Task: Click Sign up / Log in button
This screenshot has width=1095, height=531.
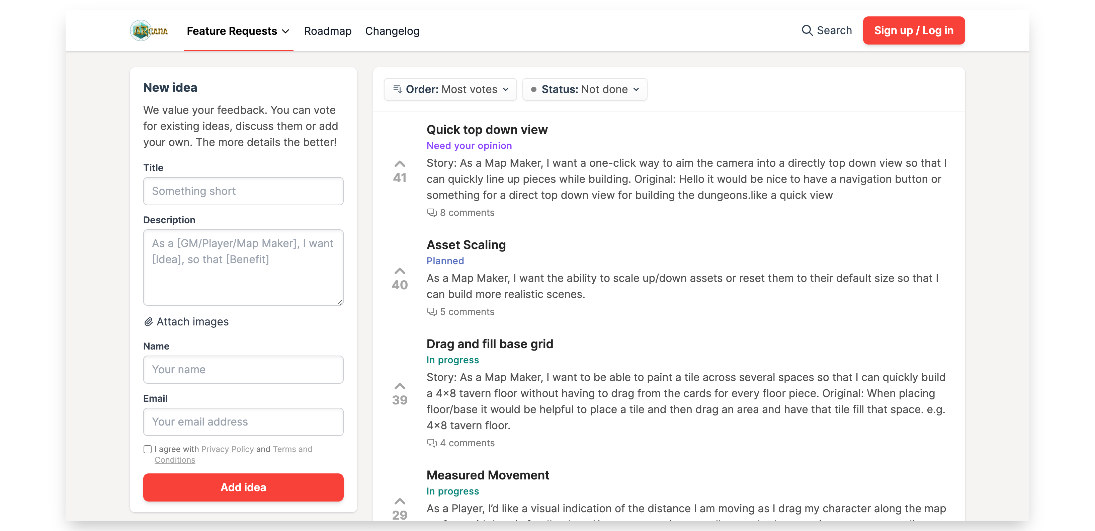Action: (x=914, y=30)
